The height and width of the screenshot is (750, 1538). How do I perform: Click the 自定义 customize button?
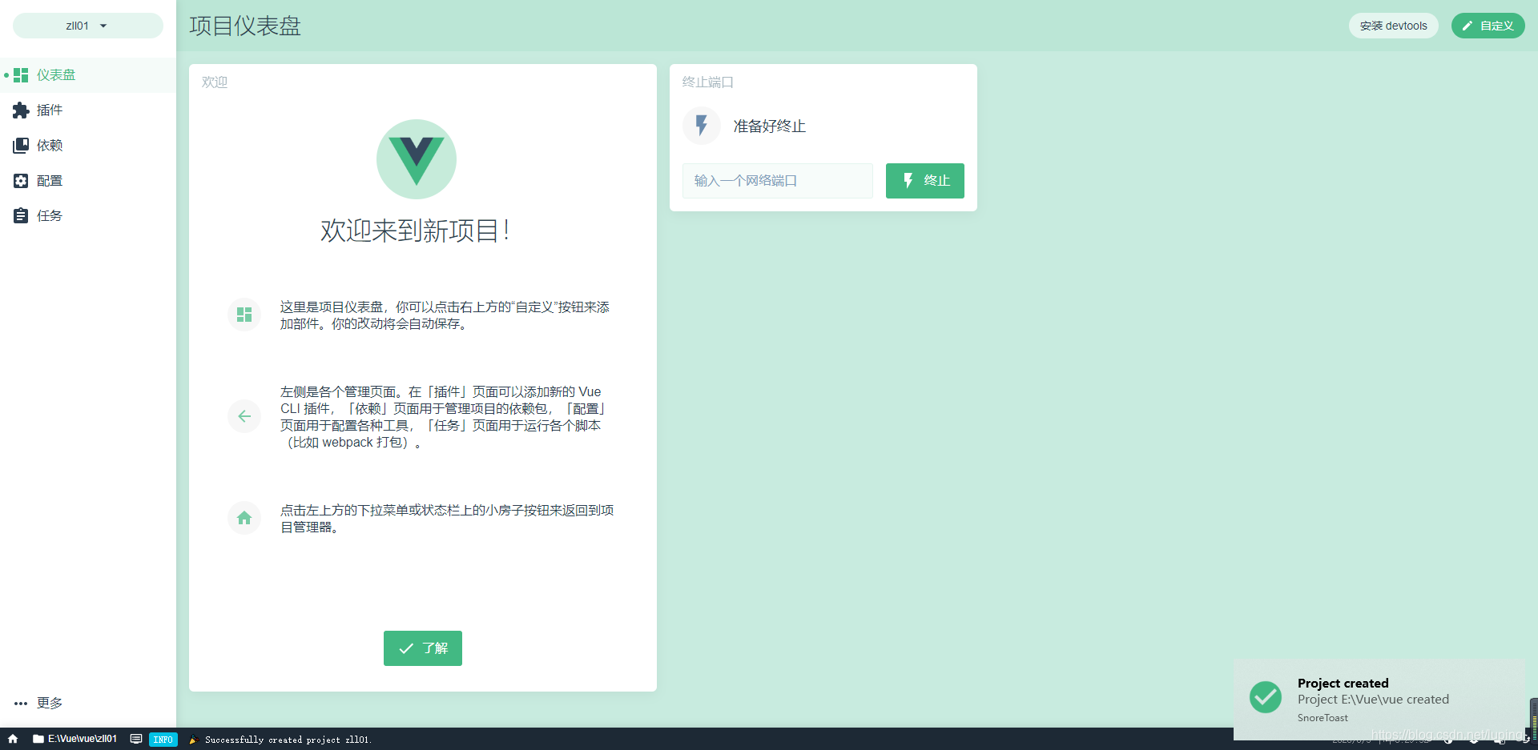(x=1488, y=26)
